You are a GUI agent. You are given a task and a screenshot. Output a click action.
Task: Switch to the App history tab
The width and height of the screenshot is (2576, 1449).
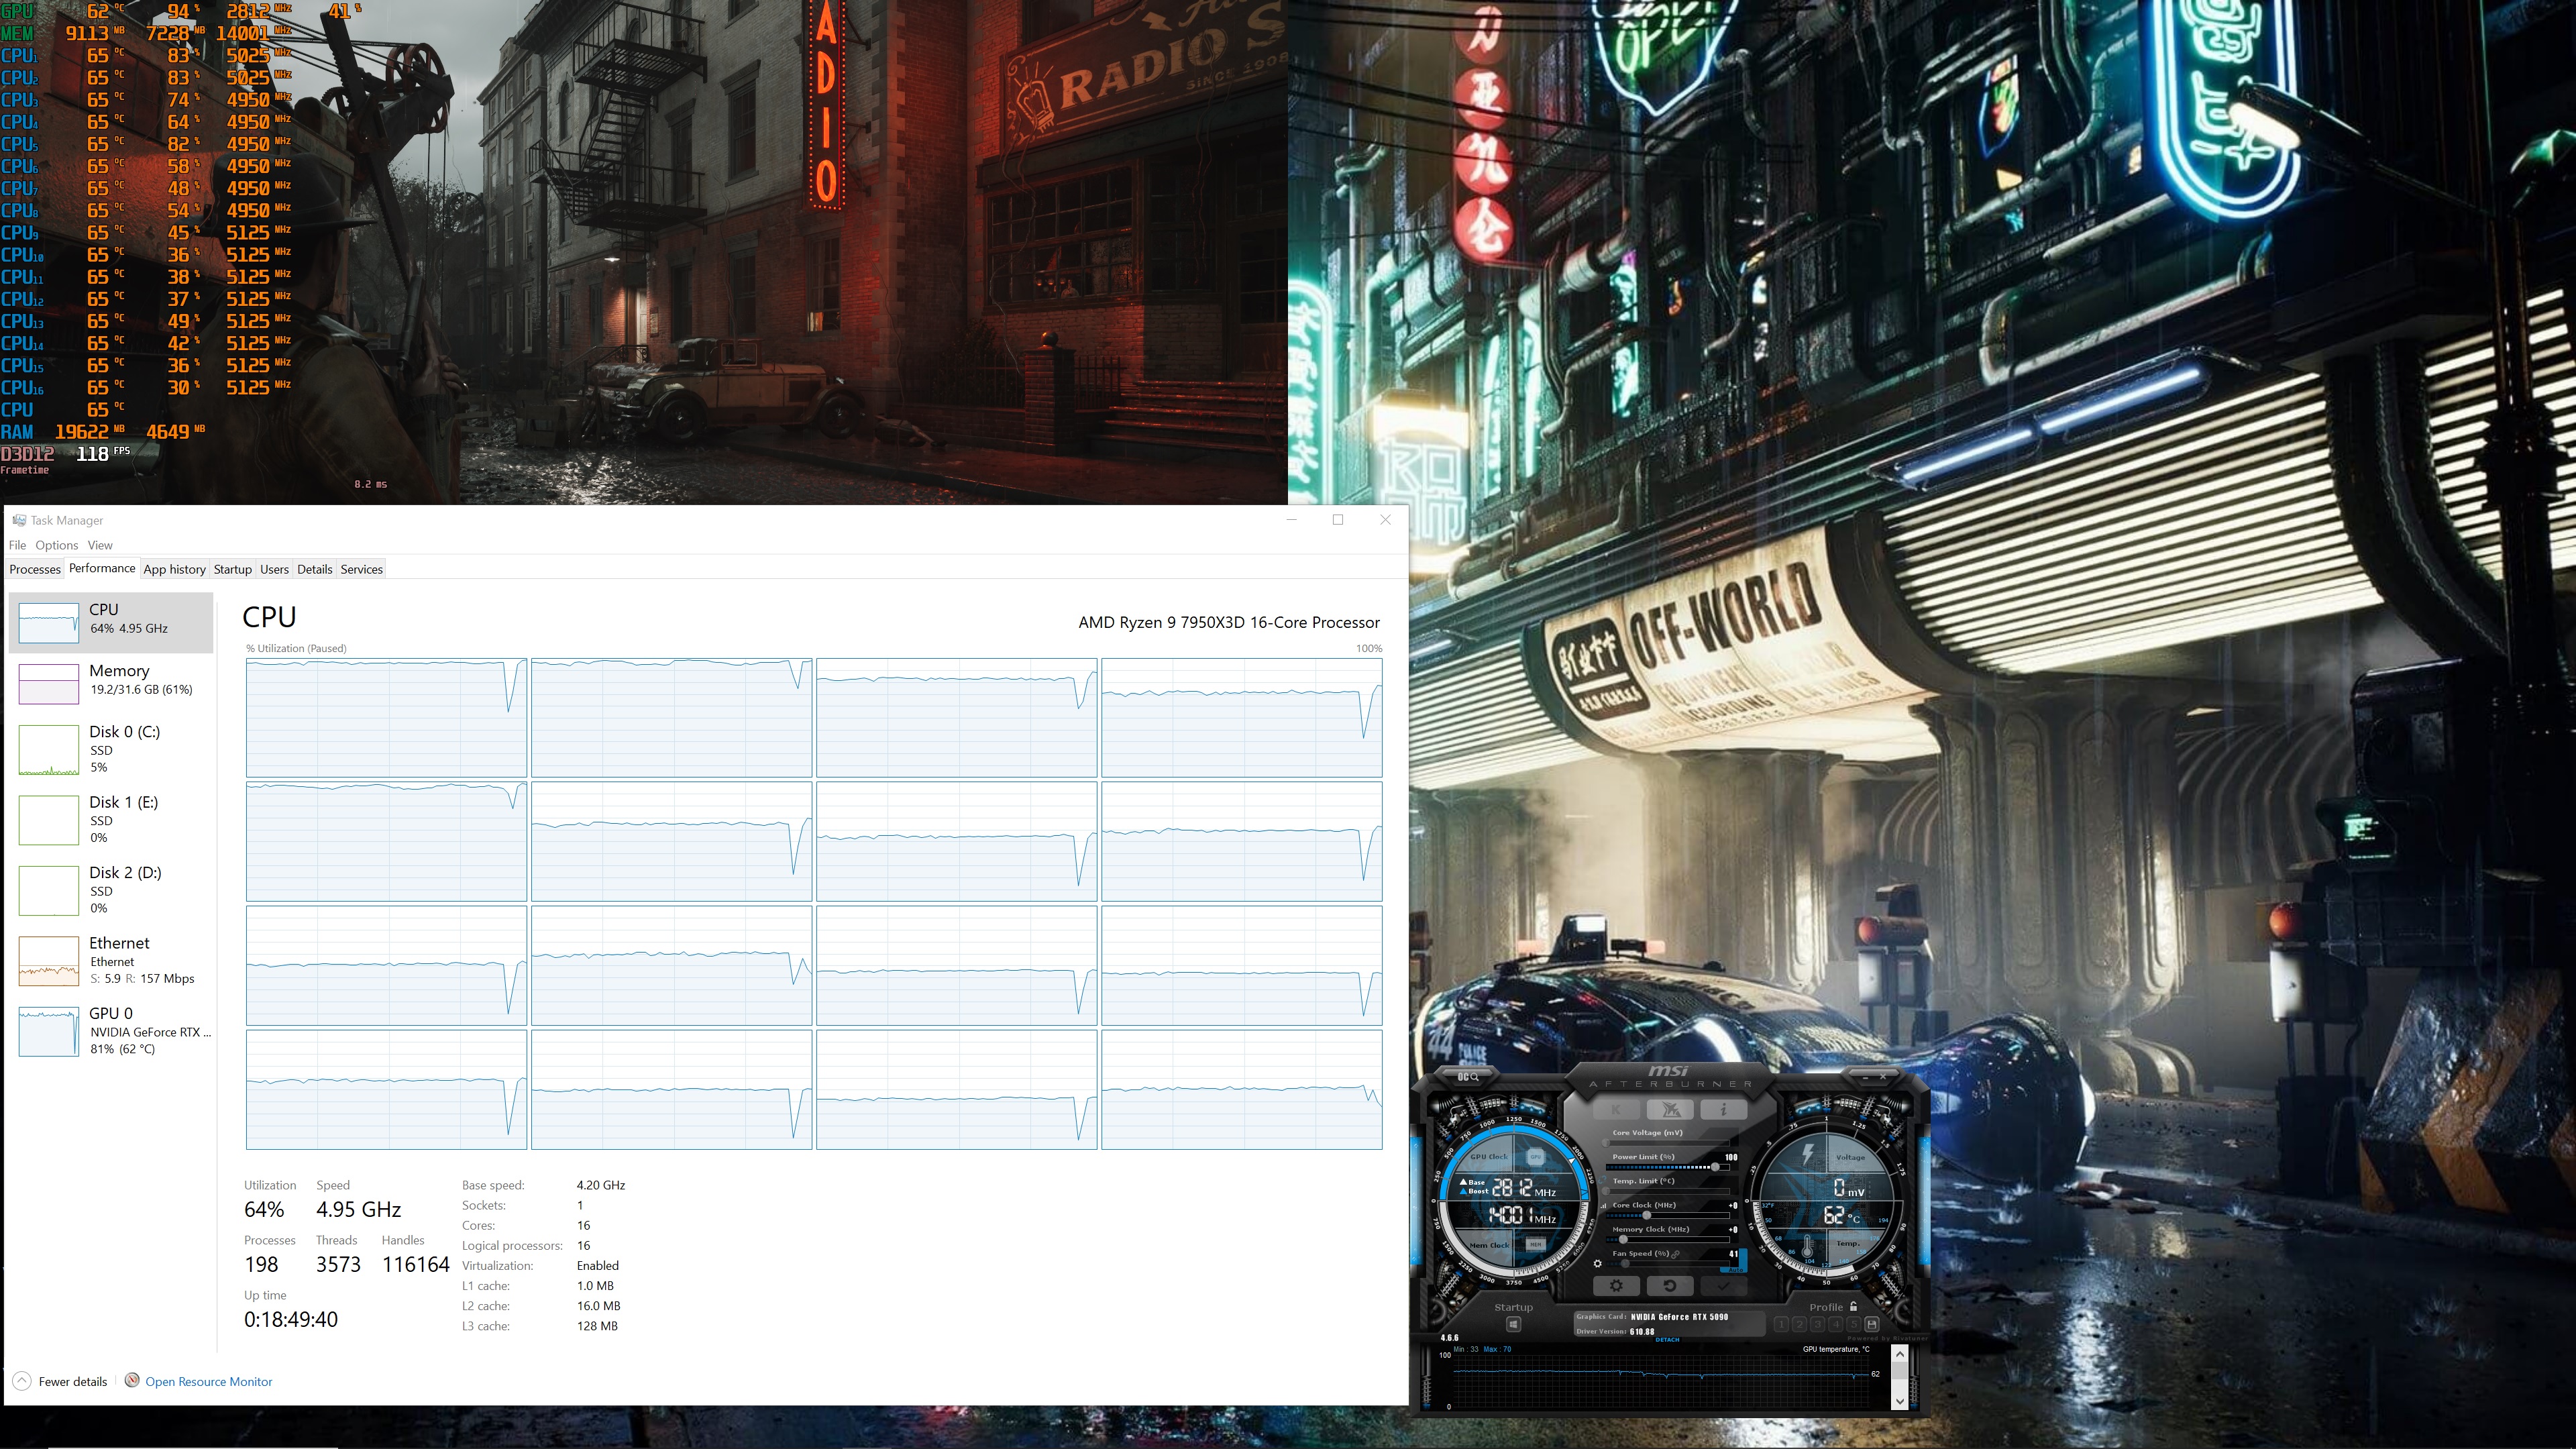174,569
